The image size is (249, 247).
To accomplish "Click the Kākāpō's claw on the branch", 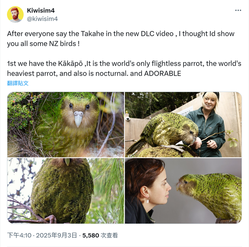I will click(51, 219).
